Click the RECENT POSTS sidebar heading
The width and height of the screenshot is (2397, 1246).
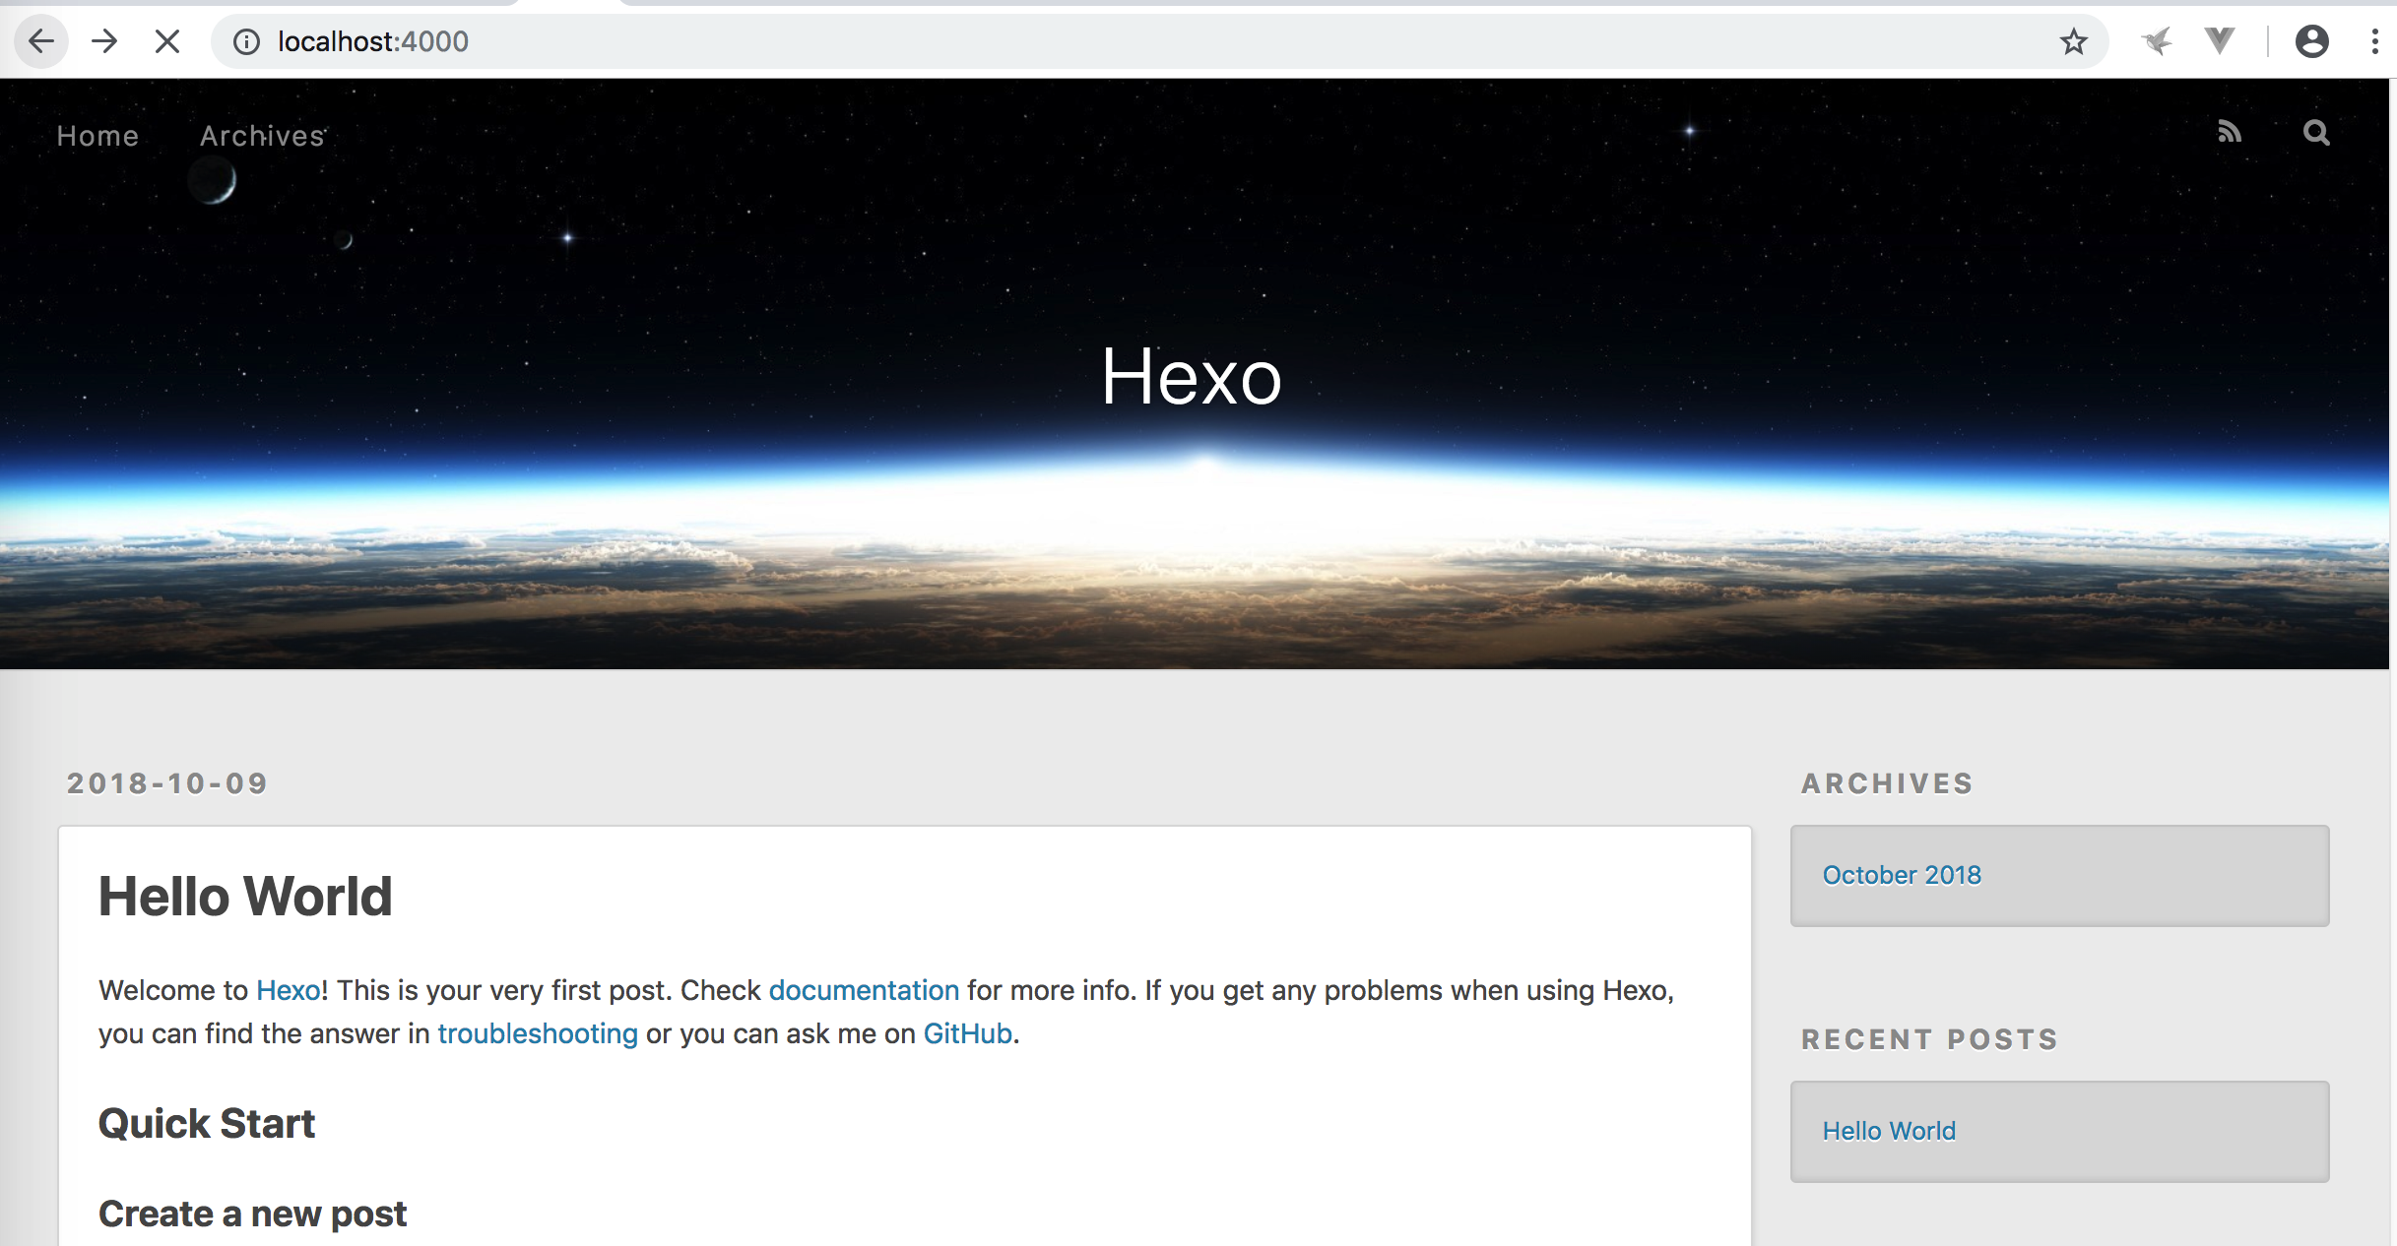pos(1930,1039)
